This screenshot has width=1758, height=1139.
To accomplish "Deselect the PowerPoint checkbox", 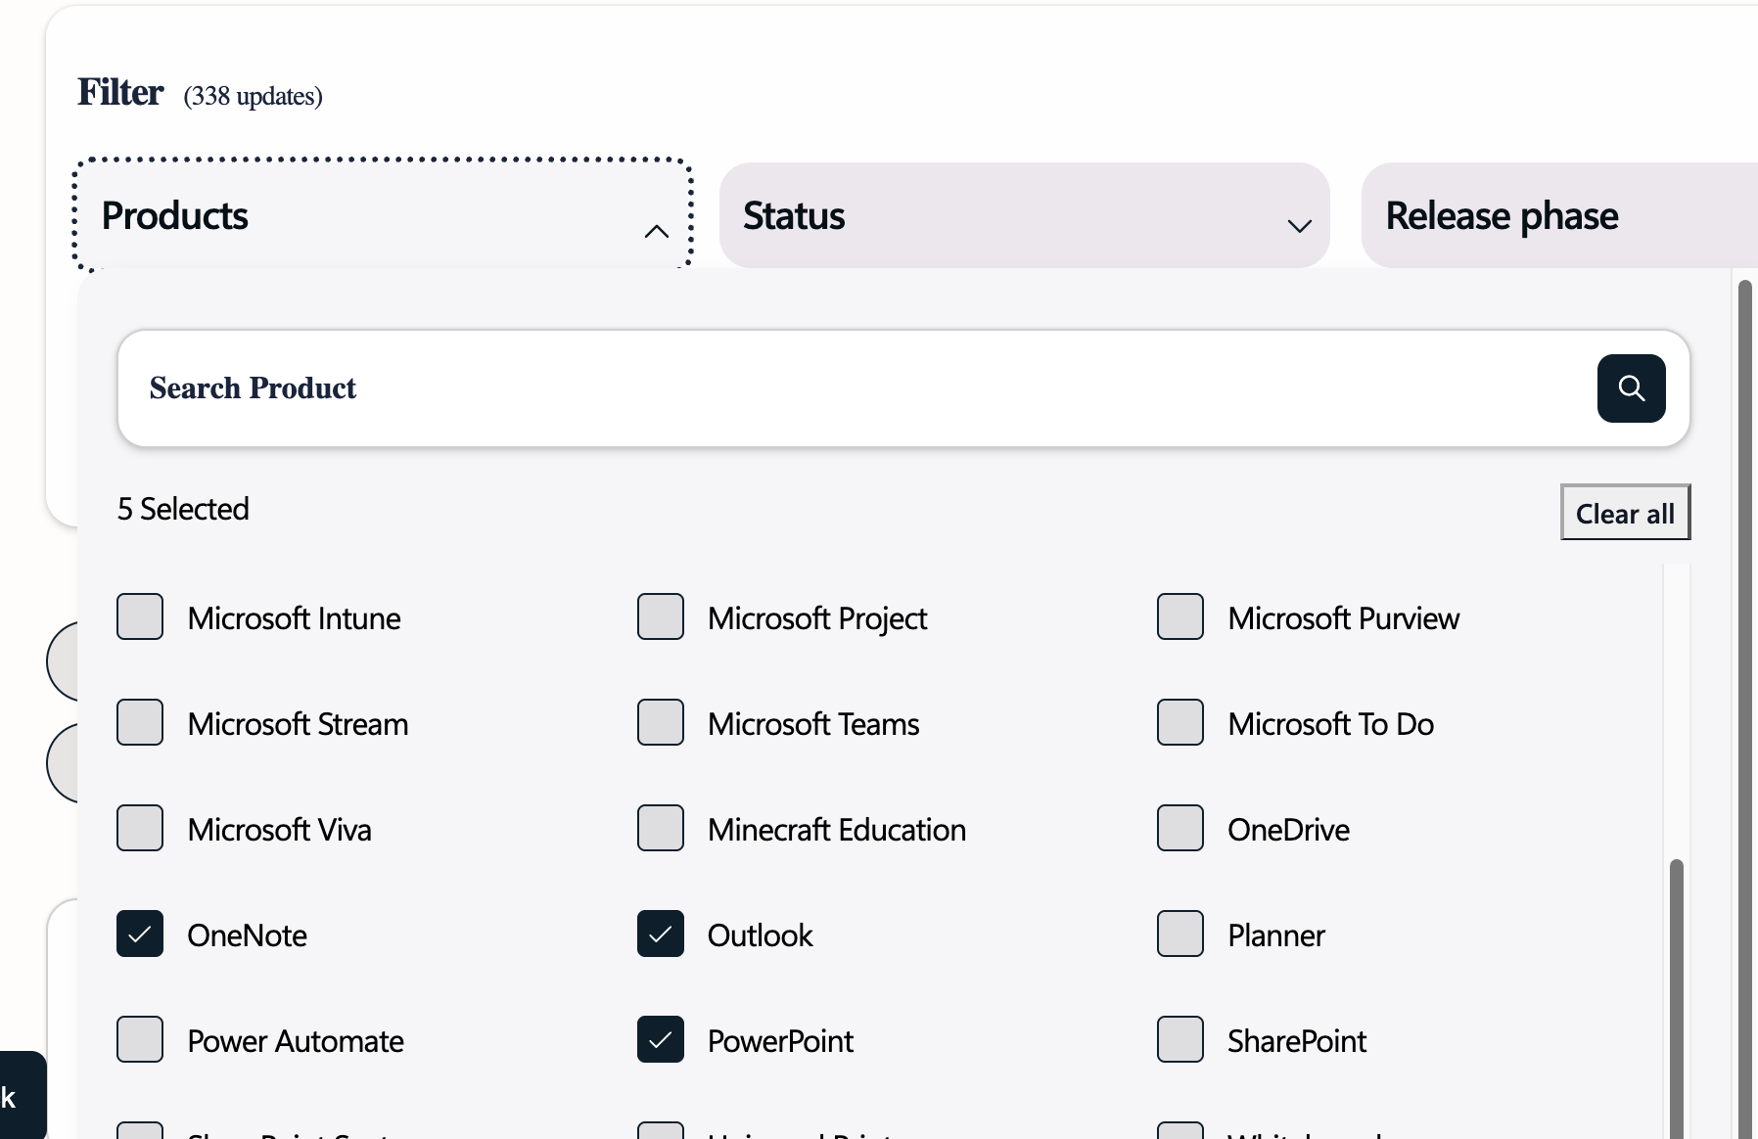I will click(661, 1040).
